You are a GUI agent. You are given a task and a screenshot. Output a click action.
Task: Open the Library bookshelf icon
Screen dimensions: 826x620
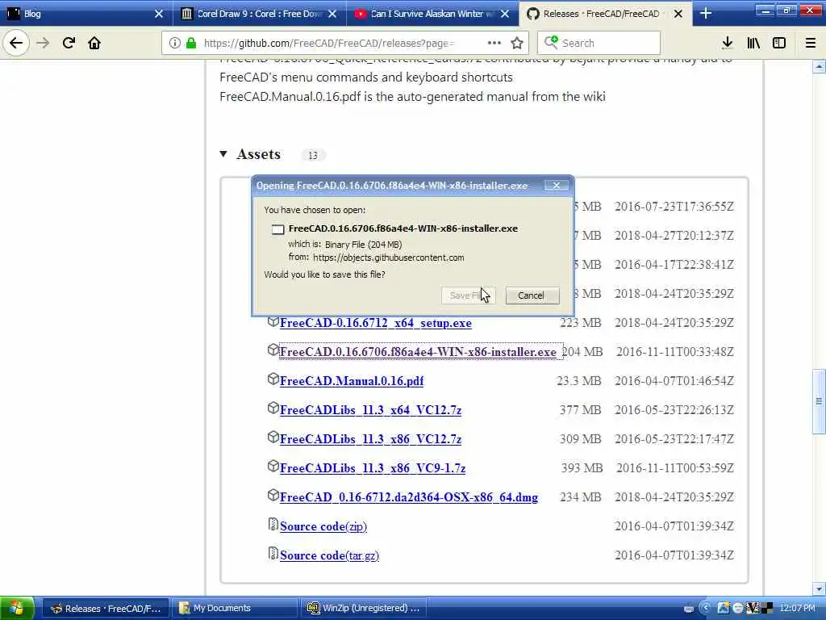[753, 43]
